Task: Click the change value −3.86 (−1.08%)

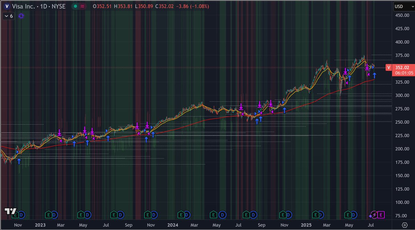Action: pyautogui.click(x=192, y=7)
